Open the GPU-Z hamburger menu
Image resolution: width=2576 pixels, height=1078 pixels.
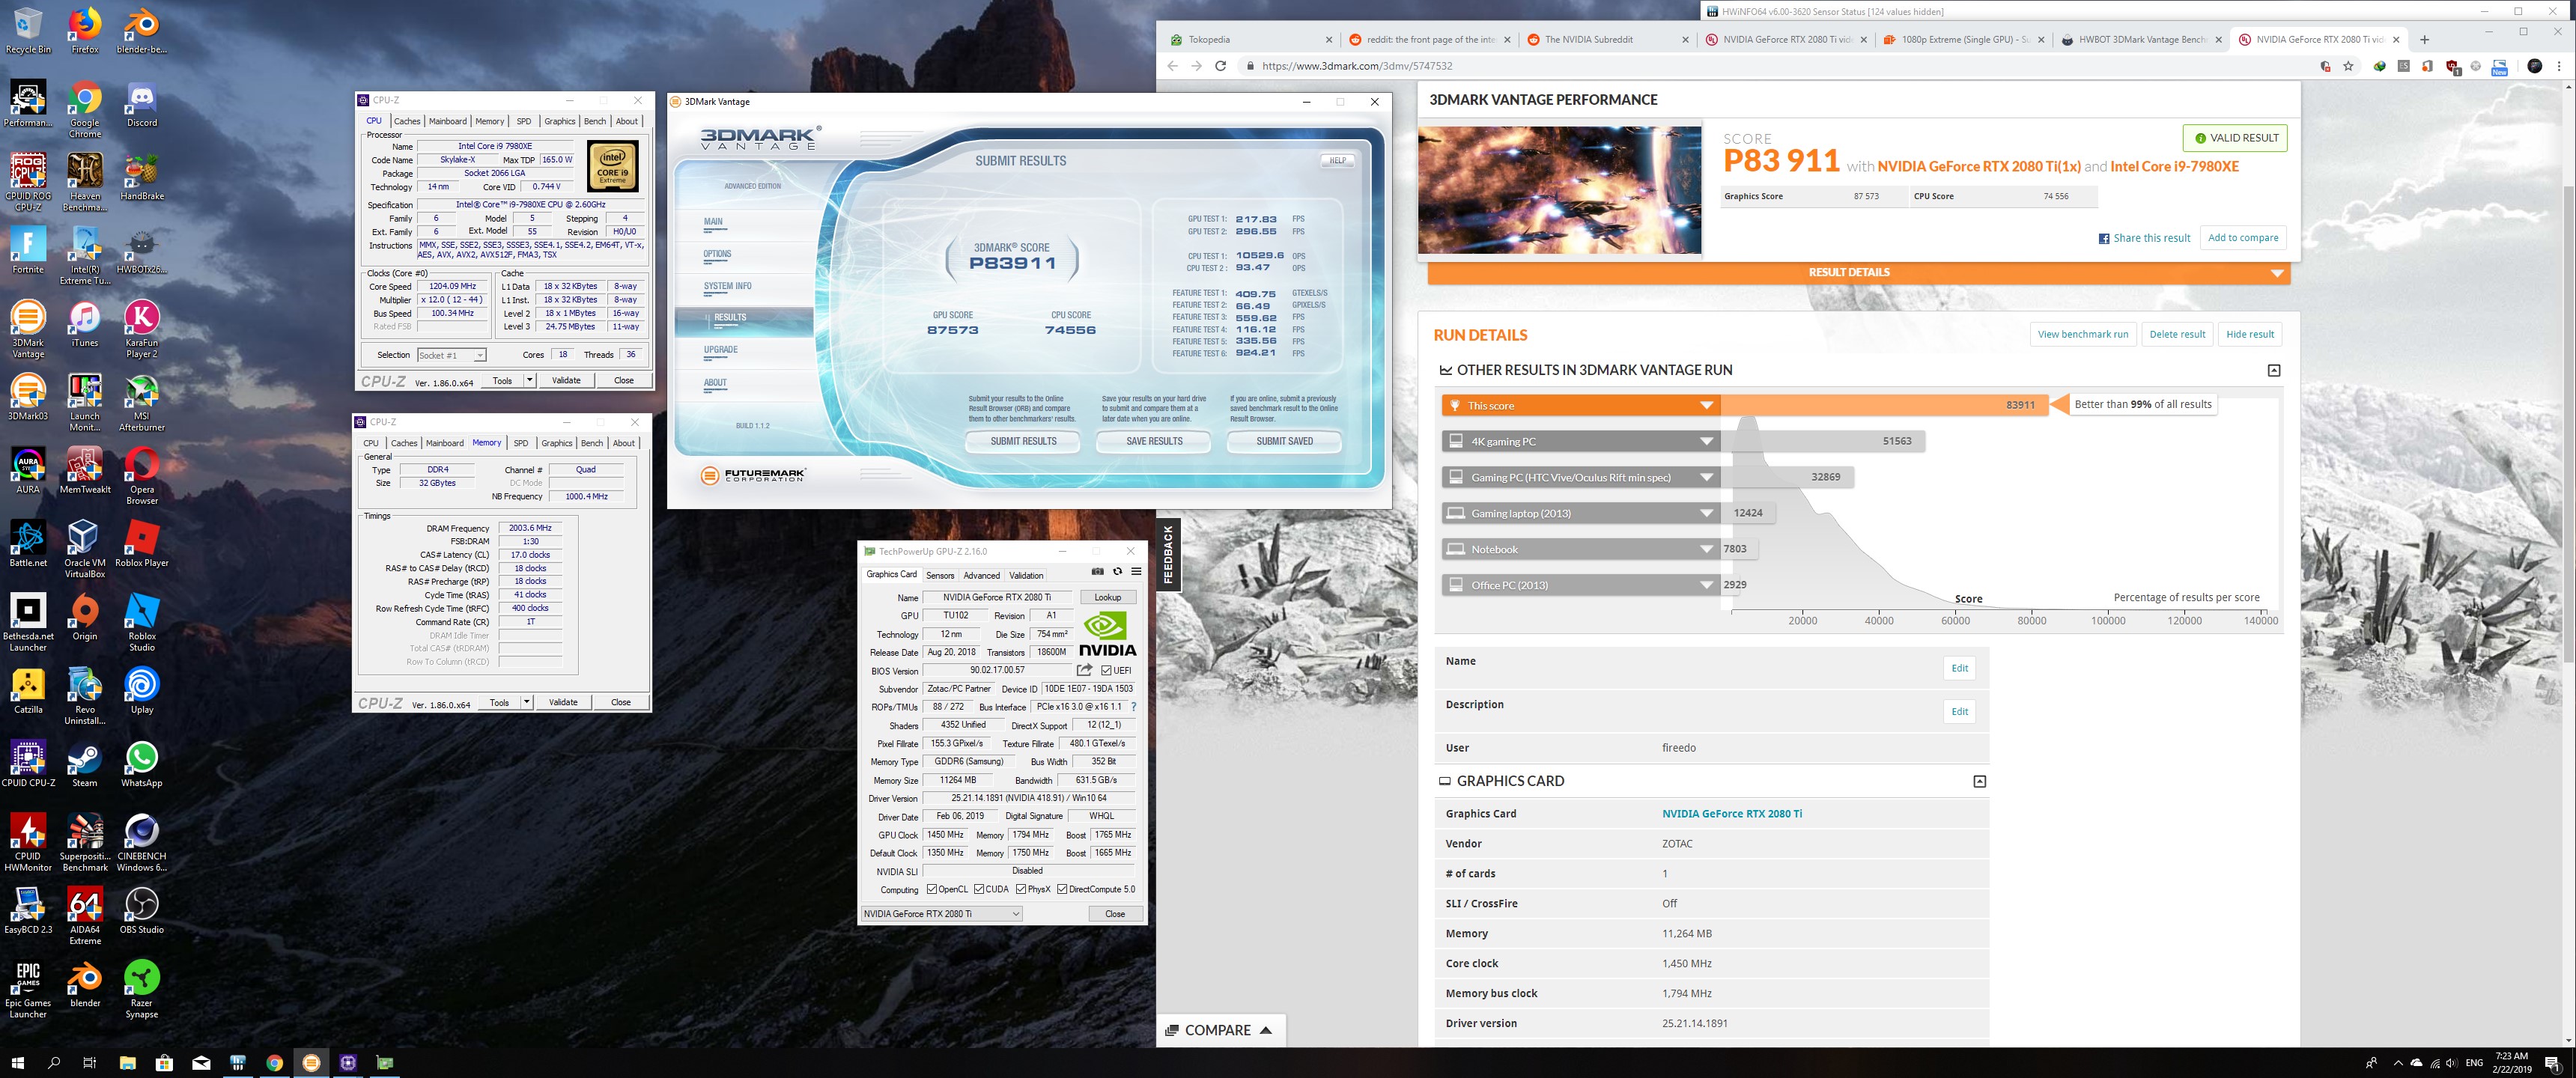1136,572
